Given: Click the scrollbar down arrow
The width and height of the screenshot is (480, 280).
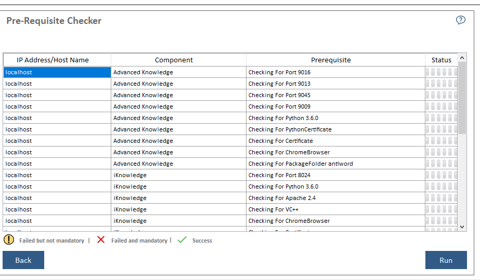Looking at the screenshot, I should pyautogui.click(x=462, y=227).
